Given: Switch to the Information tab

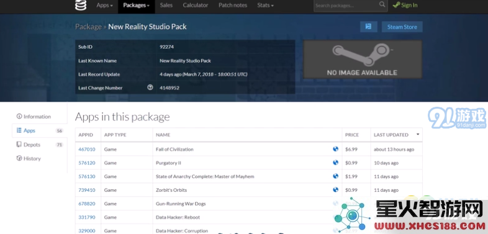Looking at the screenshot, I should tap(34, 117).
